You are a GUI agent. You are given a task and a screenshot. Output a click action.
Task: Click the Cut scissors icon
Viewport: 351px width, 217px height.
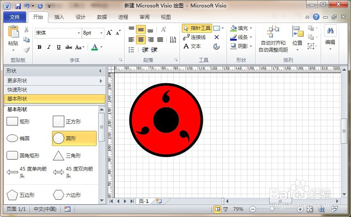(26, 30)
